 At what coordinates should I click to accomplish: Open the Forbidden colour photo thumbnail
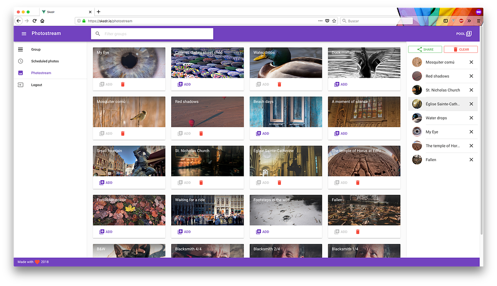click(129, 210)
